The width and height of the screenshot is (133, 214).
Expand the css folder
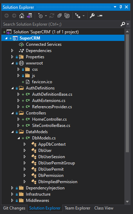pyautogui.click(x=19, y=69)
